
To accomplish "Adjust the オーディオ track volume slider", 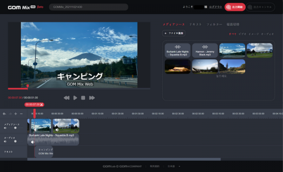I will 16,141.
